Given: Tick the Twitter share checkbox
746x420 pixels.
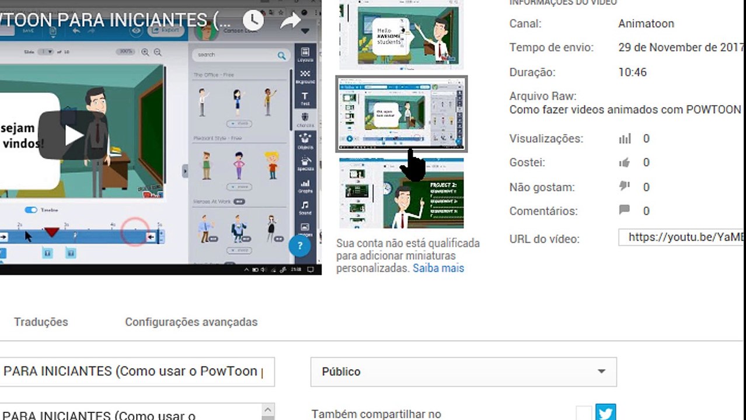Looking at the screenshot, I should pyautogui.click(x=584, y=414).
